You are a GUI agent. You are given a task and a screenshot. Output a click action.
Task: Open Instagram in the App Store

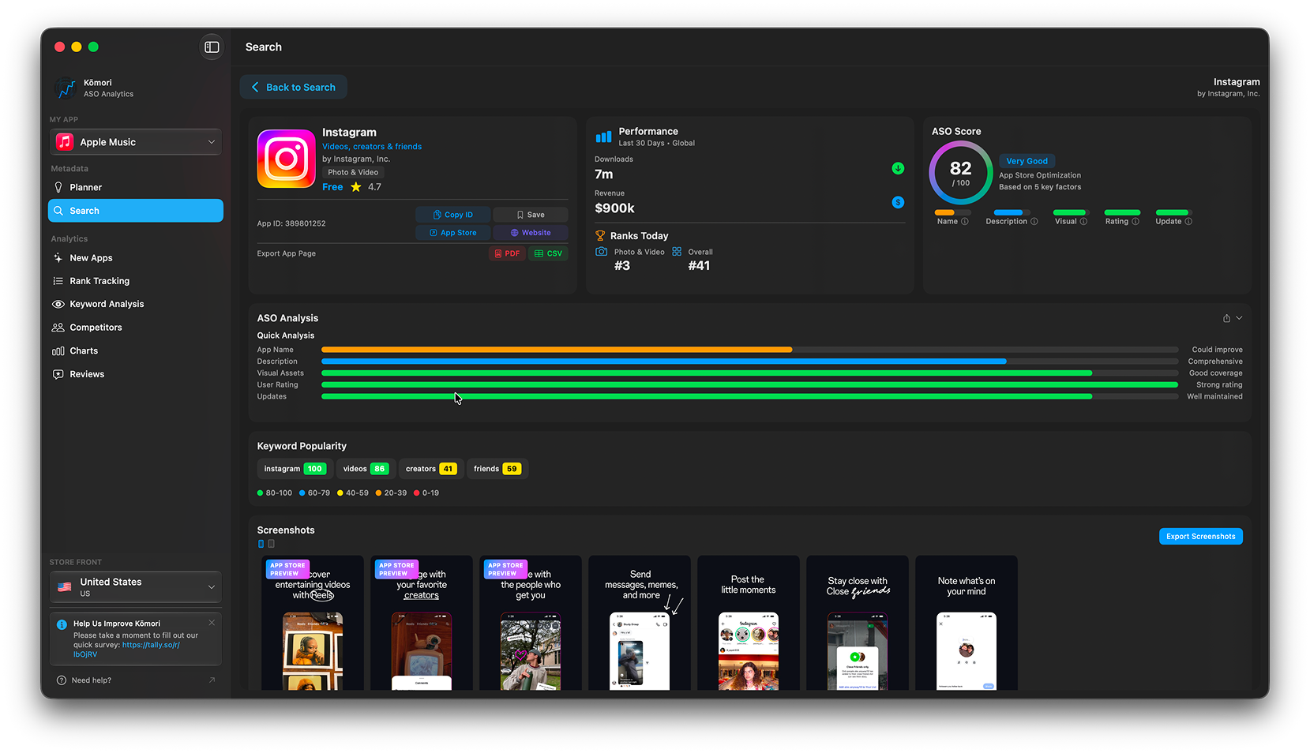tap(453, 233)
